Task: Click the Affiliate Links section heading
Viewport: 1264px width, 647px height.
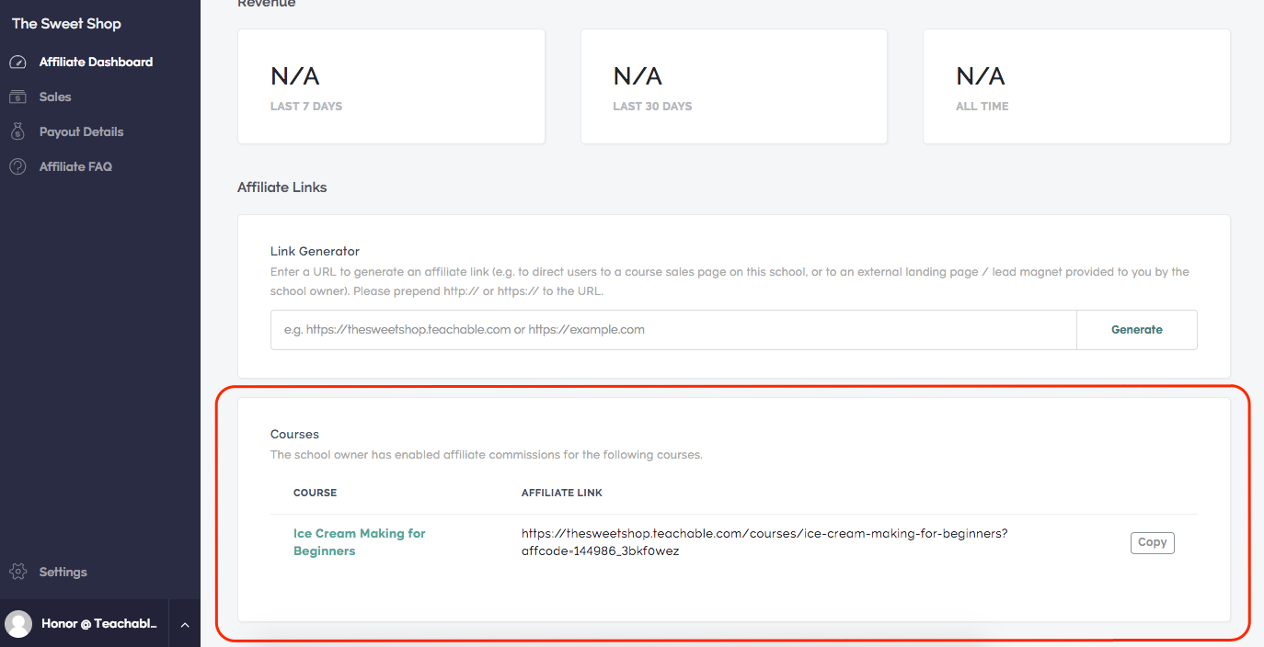Action: pyautogui.click(x=282, y=187)
